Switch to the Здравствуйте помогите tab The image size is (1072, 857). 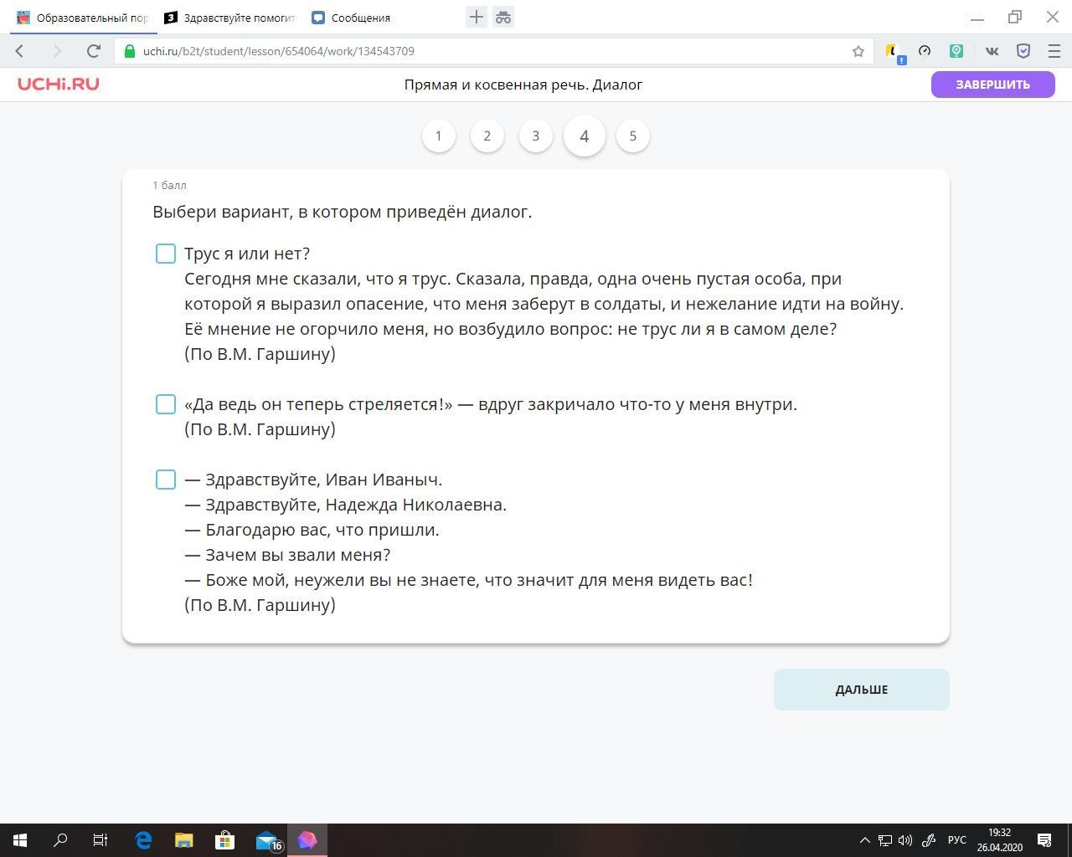(230, 18)
